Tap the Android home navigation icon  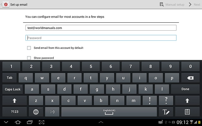18,122
